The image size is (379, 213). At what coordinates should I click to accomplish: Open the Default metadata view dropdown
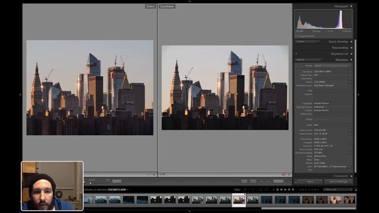click(309, 60)
